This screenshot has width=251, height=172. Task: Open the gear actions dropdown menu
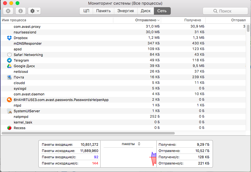tap(34, 11)
